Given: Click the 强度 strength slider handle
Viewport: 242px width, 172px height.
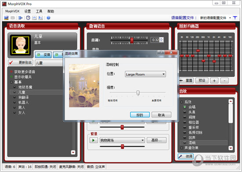Looking at the screenshot, I should tap(138, 93).
